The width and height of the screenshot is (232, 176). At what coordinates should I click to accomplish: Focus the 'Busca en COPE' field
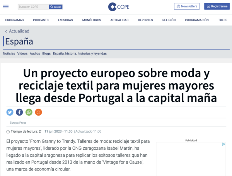[x=33, y=7]
